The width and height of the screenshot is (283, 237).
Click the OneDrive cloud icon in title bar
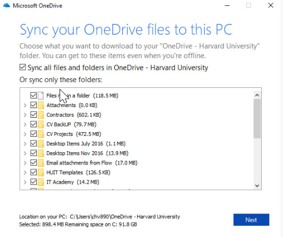point(7,6)
